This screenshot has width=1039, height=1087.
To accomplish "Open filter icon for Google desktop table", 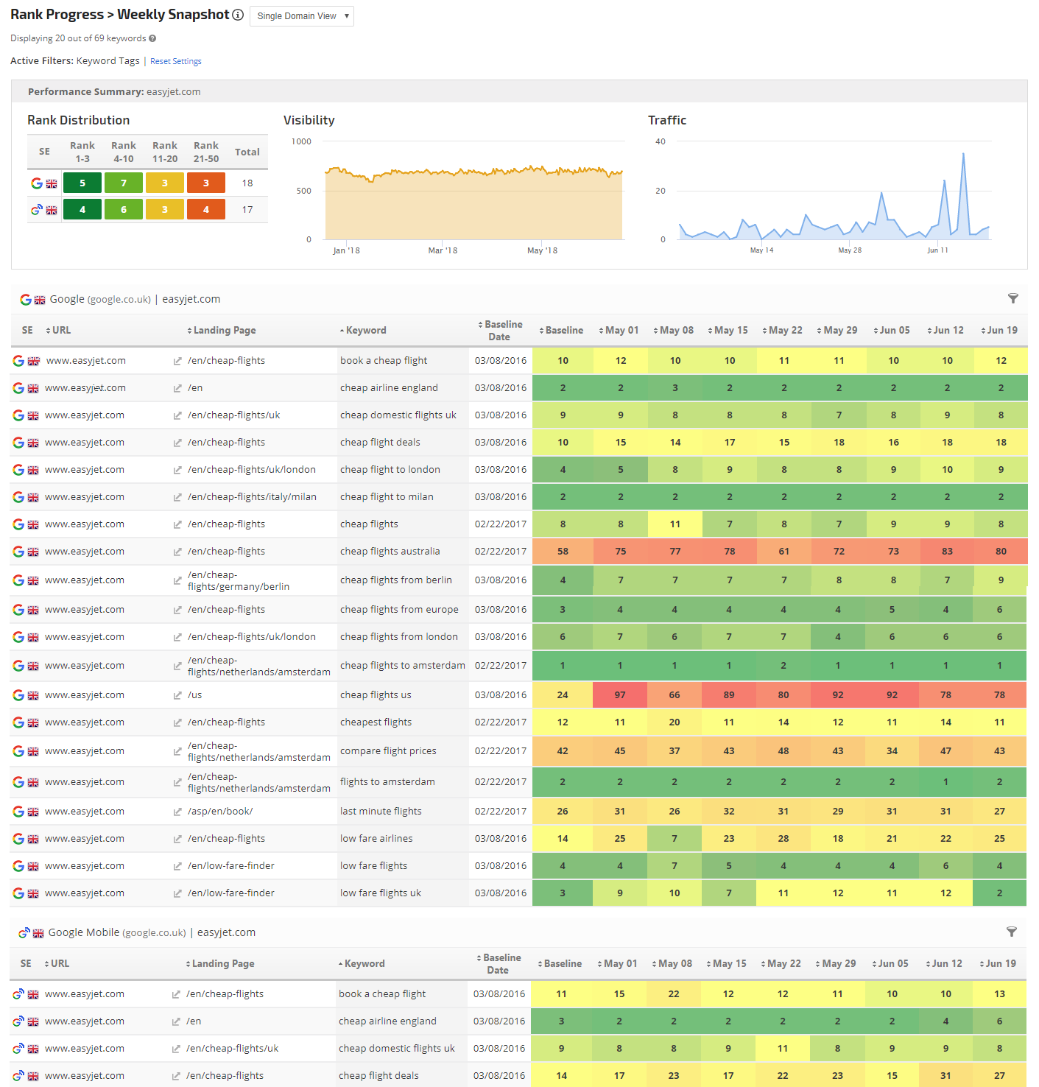I will coord(1013,298).
